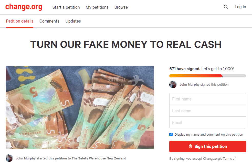Viewport: 252px width, 162px height.
Task: Click the signature progress bar
Action: coord(207,76)
